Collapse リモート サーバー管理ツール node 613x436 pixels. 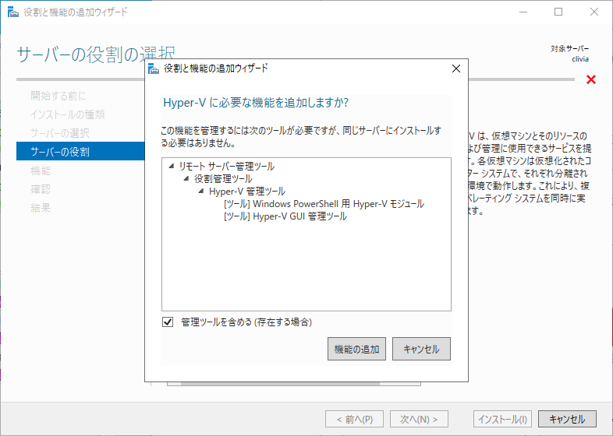(x=172, y=167)
